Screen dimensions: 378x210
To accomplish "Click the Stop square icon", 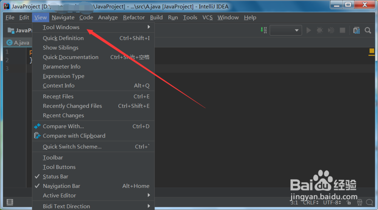I will tap(342, 30).
